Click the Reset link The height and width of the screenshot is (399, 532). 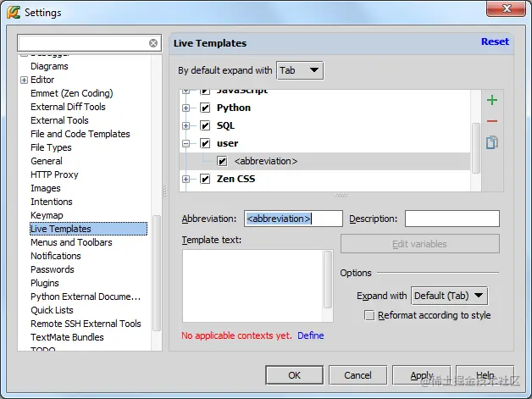[495, 42]
